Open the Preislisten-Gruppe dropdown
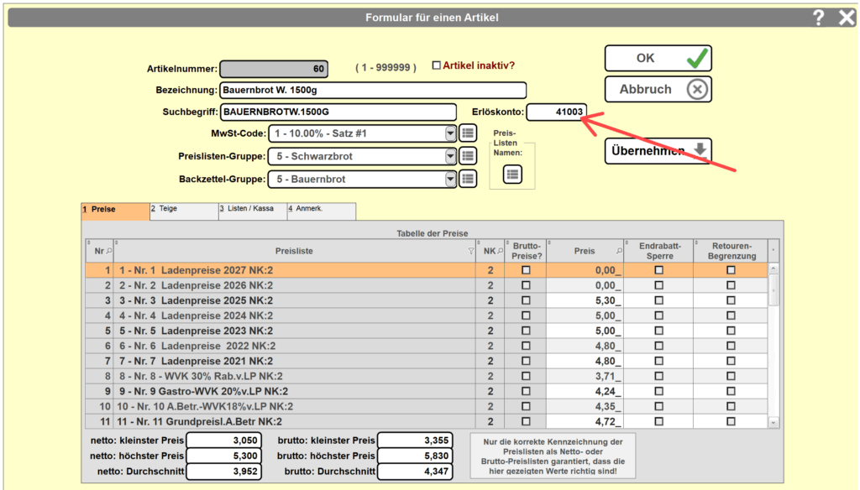The image size is (860, 490). (451, 156)
